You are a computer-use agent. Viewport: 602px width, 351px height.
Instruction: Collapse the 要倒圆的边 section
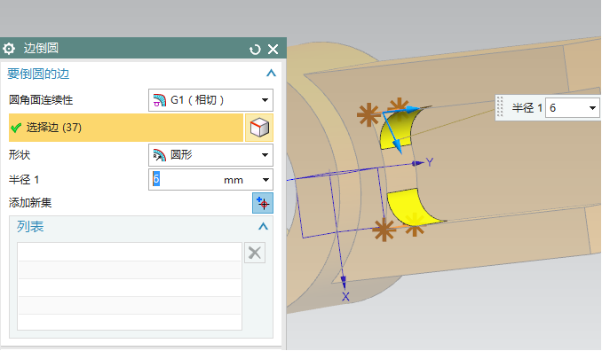(271, 74)
